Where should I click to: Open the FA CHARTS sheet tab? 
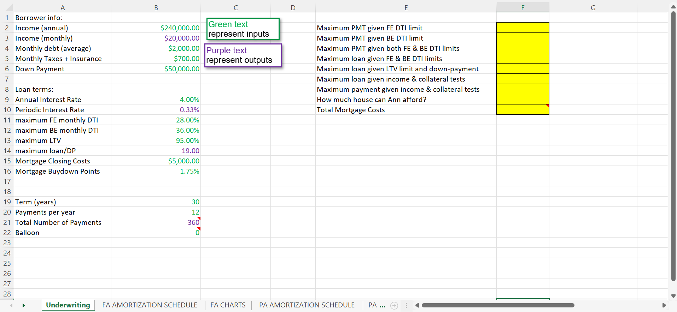tap(228, 305)
